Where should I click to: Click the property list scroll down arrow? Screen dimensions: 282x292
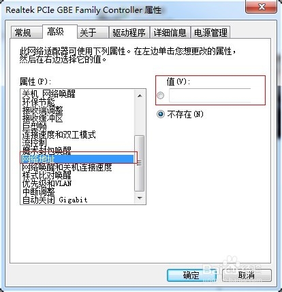[140, 198]
